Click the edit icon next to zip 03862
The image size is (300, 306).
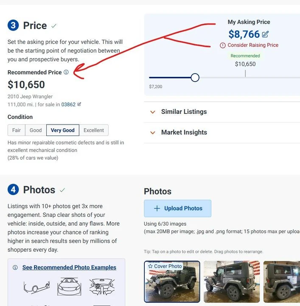(x=79, y=104)
